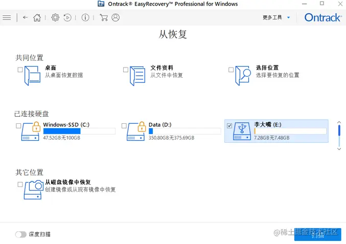The width and height of the screenshot is (346, 244).
Task: Click the Data (D:) label
Action: [160, 125]
